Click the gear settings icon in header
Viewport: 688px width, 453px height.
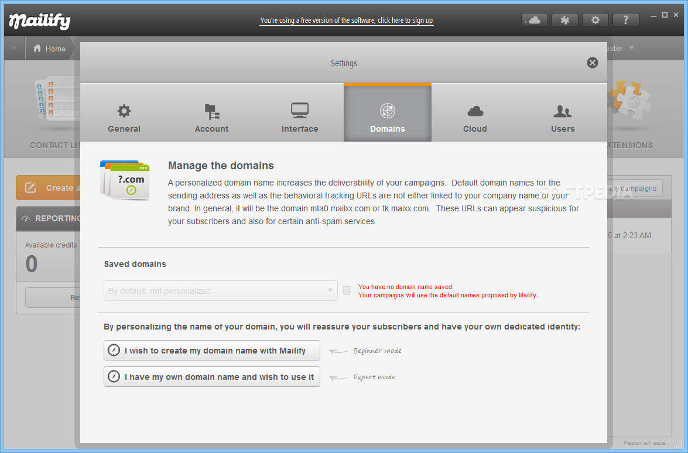595,20
